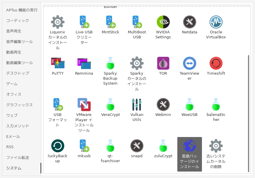Screen dimensions: 255x178
Task: Open 入力メソッド category
Action: coord(18,126)
